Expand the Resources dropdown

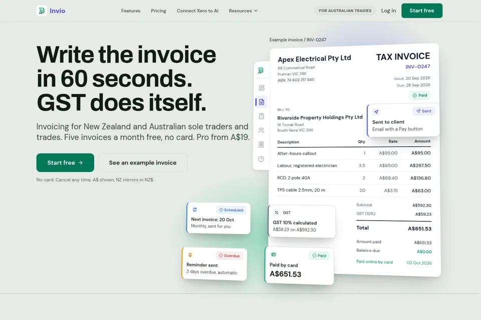244,10
